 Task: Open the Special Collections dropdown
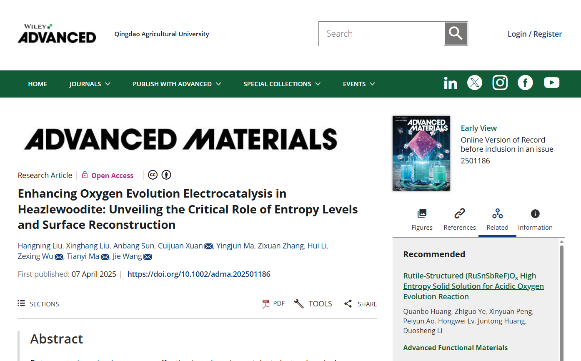click(282, 84)
